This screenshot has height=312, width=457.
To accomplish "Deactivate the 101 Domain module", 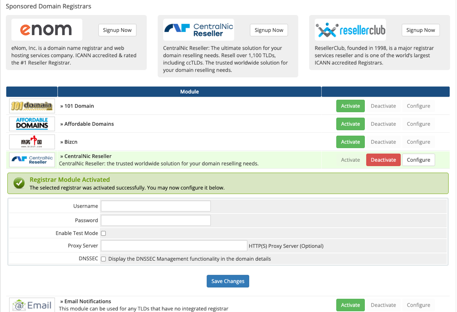I will point(383,106).
